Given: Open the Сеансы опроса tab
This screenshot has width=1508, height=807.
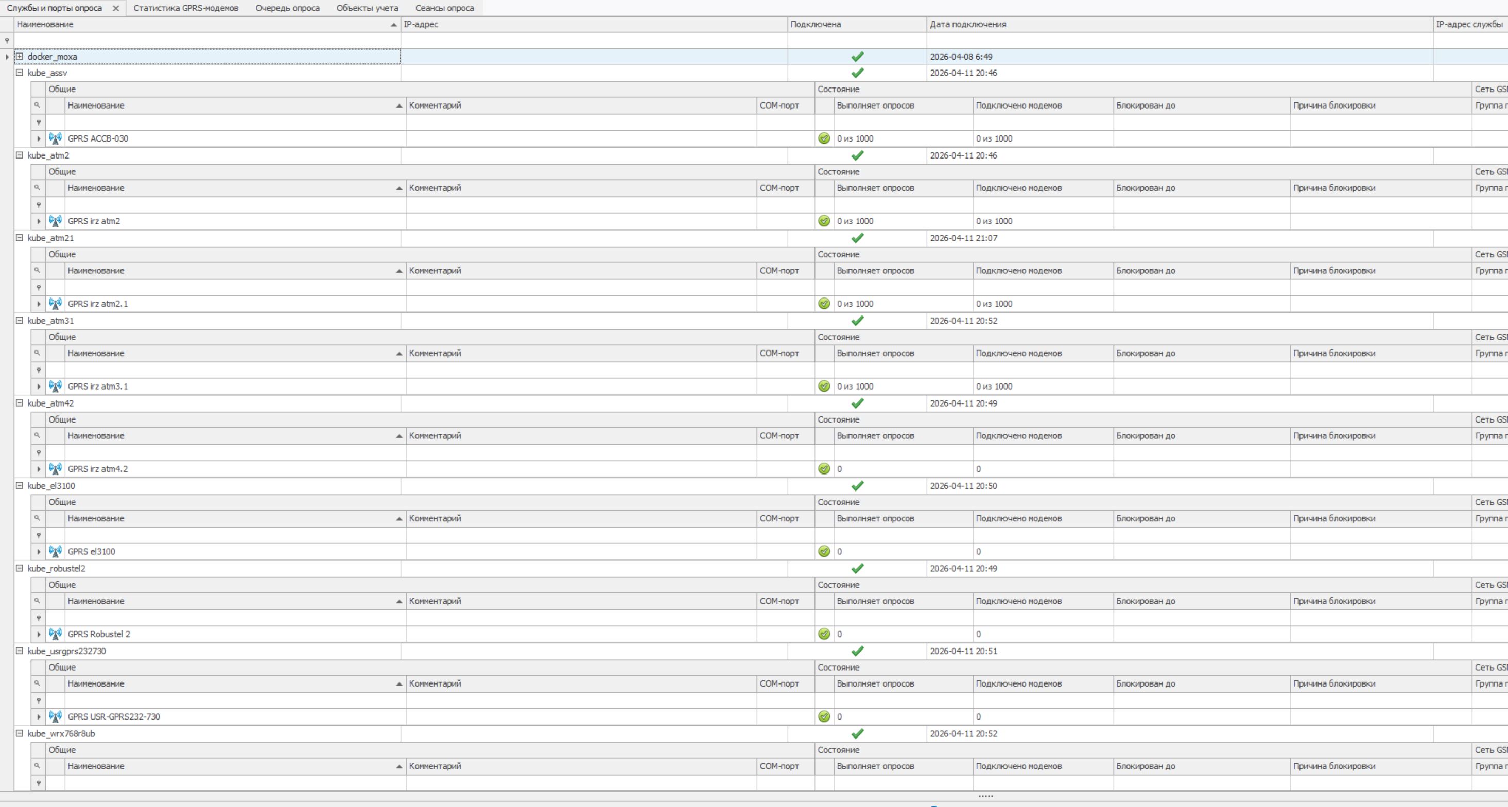Looking at the screenshot, I should [444, 8].
